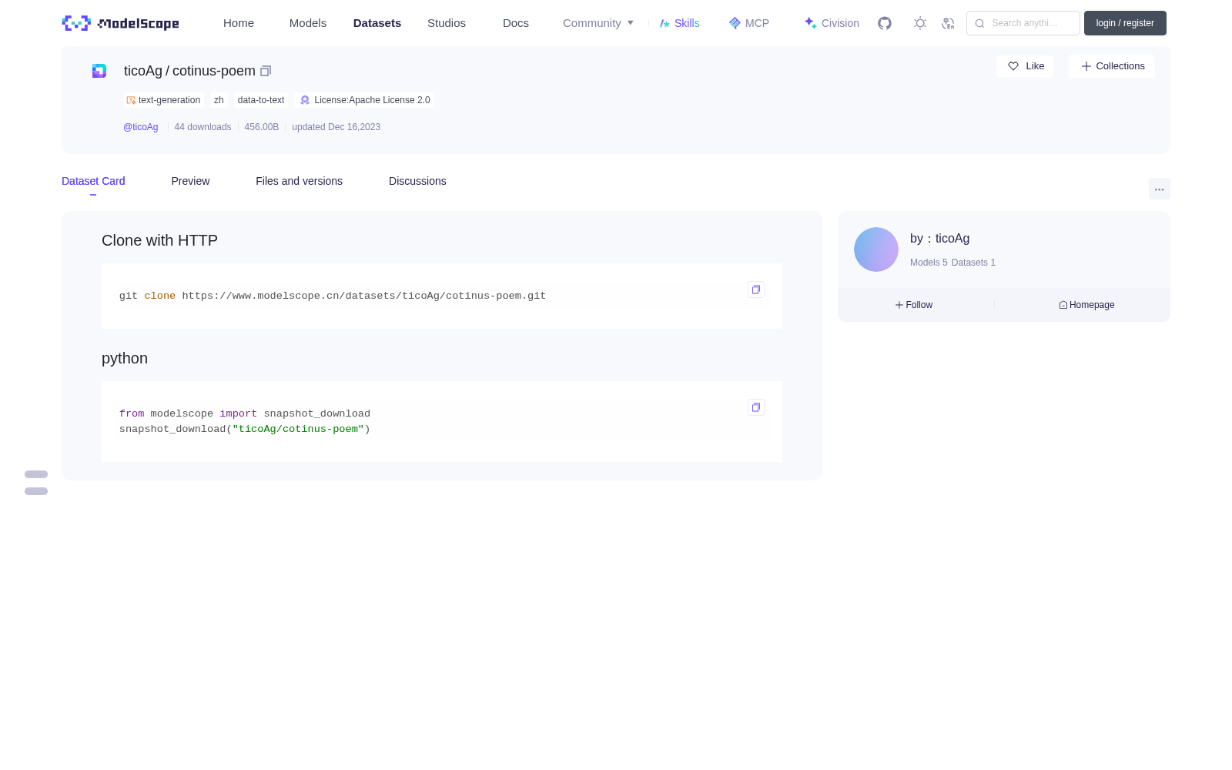The image size is (1232, 770).
Task: Click the zh language tag
Action: tap(219, 100)
